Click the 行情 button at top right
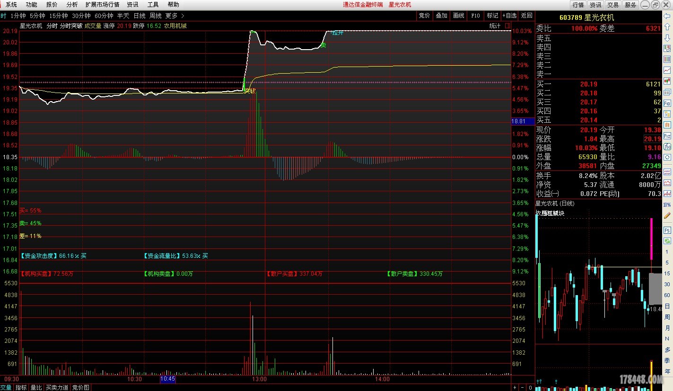 point(578,5)
